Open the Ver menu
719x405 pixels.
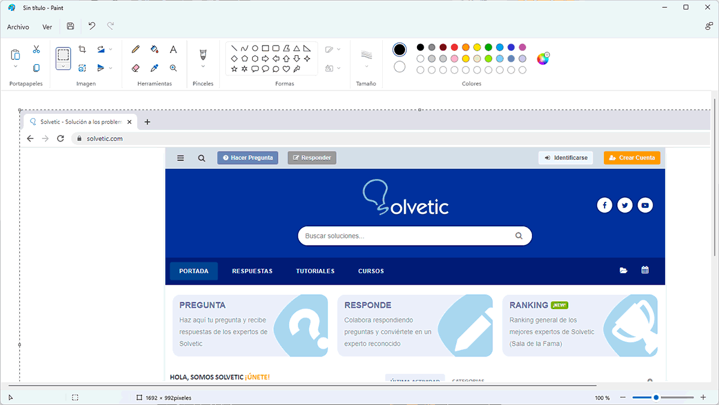pos(47,27)
